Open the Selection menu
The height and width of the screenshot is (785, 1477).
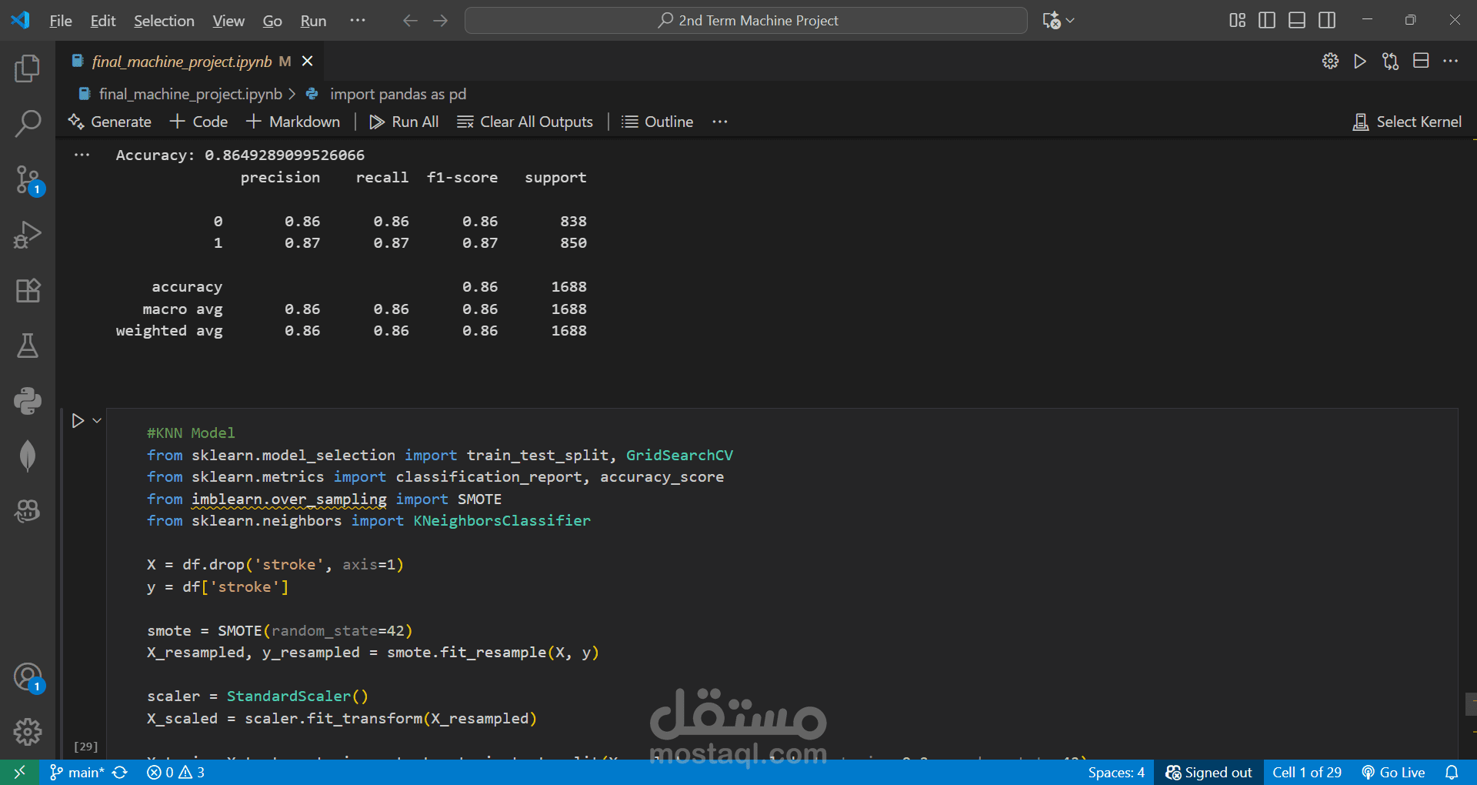coord(164,21)
